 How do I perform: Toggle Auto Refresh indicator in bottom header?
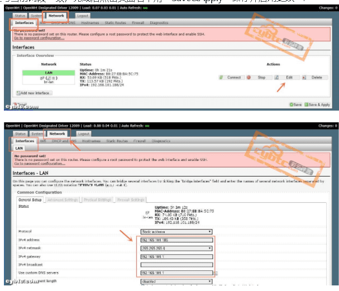[x=147, y=126]
